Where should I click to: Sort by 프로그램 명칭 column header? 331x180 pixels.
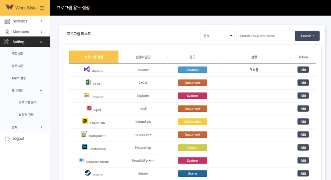[93, 57]
